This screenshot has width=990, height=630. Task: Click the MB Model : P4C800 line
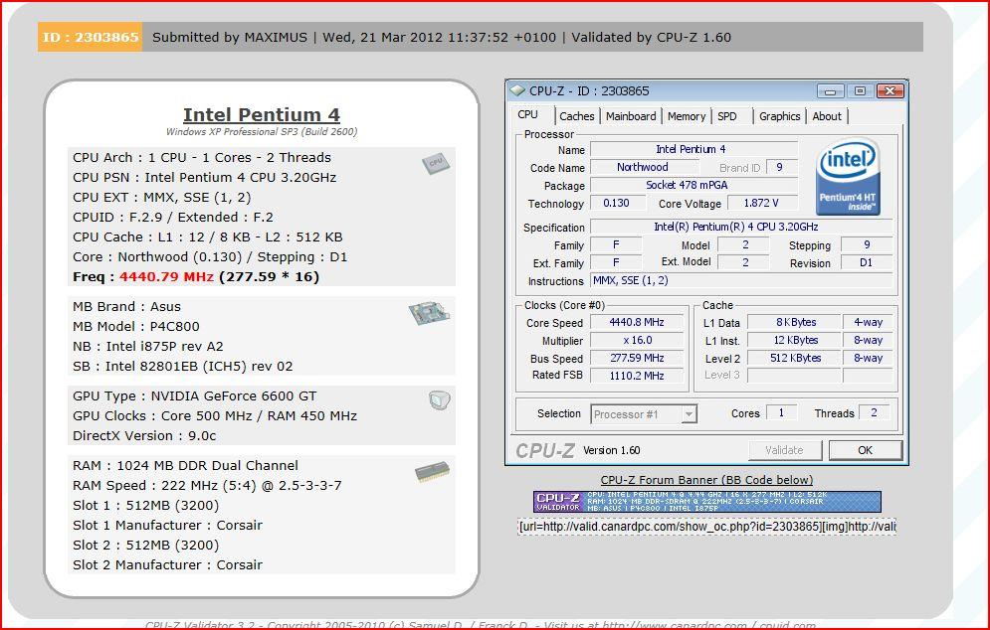point(135,327)
